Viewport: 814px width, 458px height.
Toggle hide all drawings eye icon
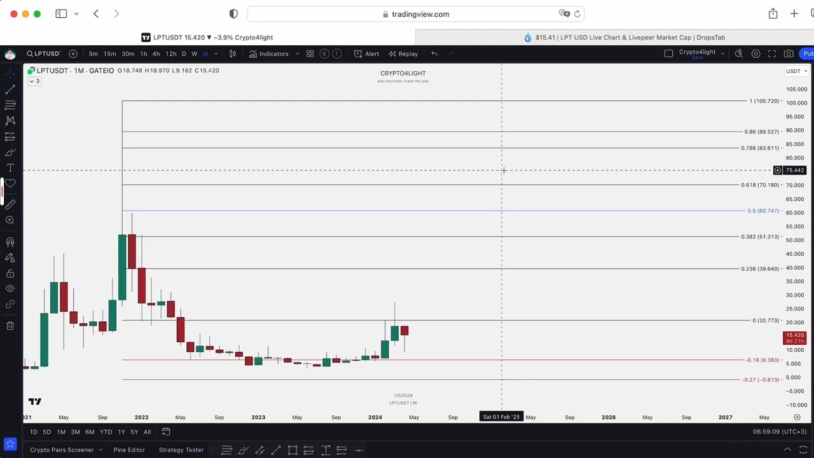tap(10, 288)
